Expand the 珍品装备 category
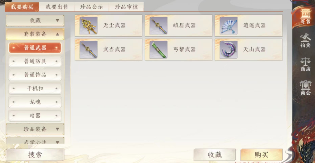The width and height of the screenshot is (315, 163). coord(35,129)
